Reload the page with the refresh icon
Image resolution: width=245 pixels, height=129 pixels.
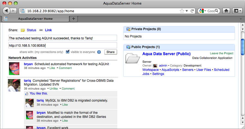192,11
